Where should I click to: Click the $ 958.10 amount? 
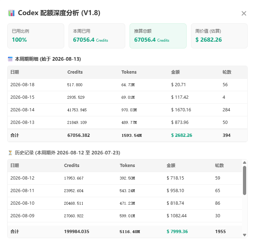coord(175,191)
